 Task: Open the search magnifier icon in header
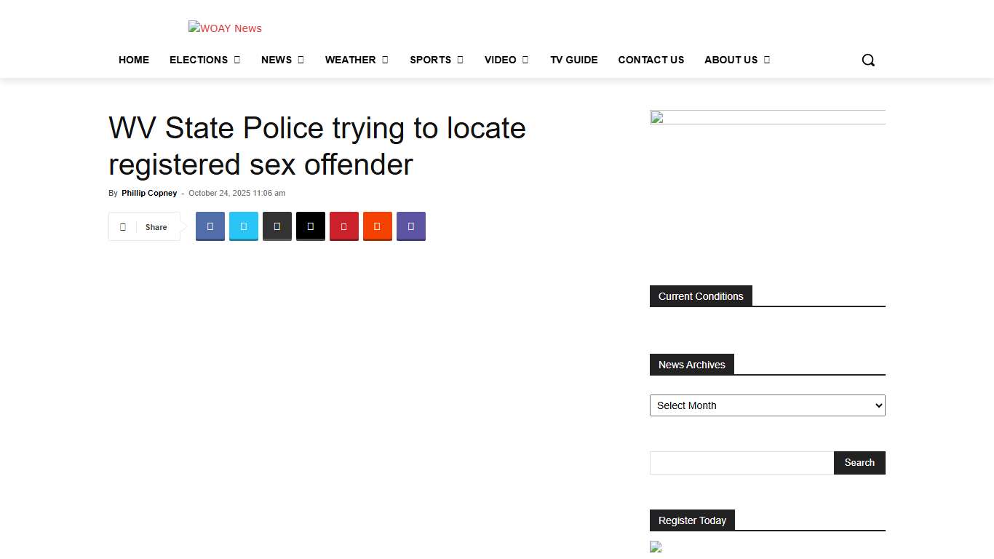pos(867,60)
